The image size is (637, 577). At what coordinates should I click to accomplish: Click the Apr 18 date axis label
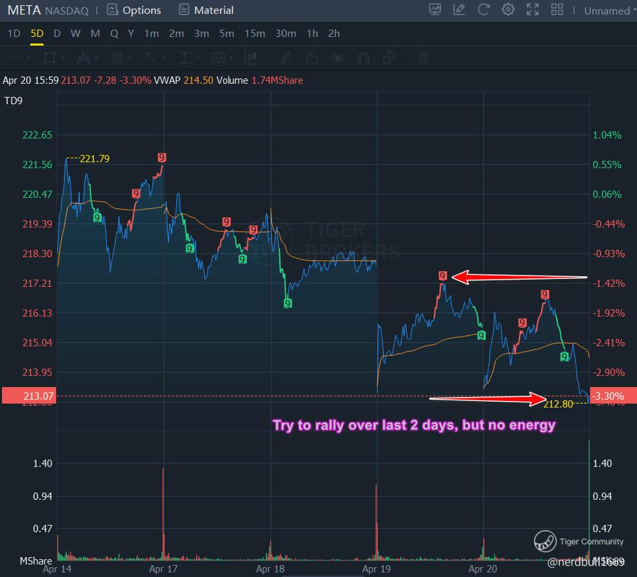point(270,568)
